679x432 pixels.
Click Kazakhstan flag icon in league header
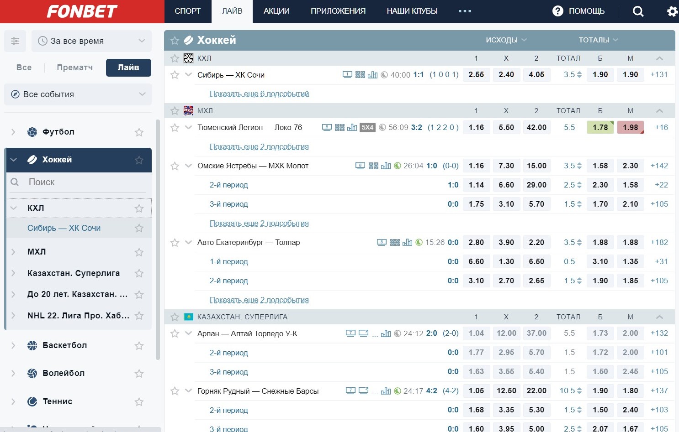coord(188,317)
